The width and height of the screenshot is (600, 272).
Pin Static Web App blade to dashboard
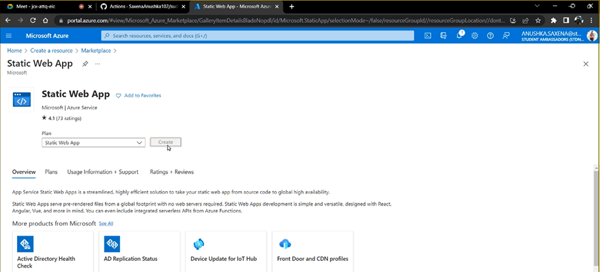[x=85, y=64]
